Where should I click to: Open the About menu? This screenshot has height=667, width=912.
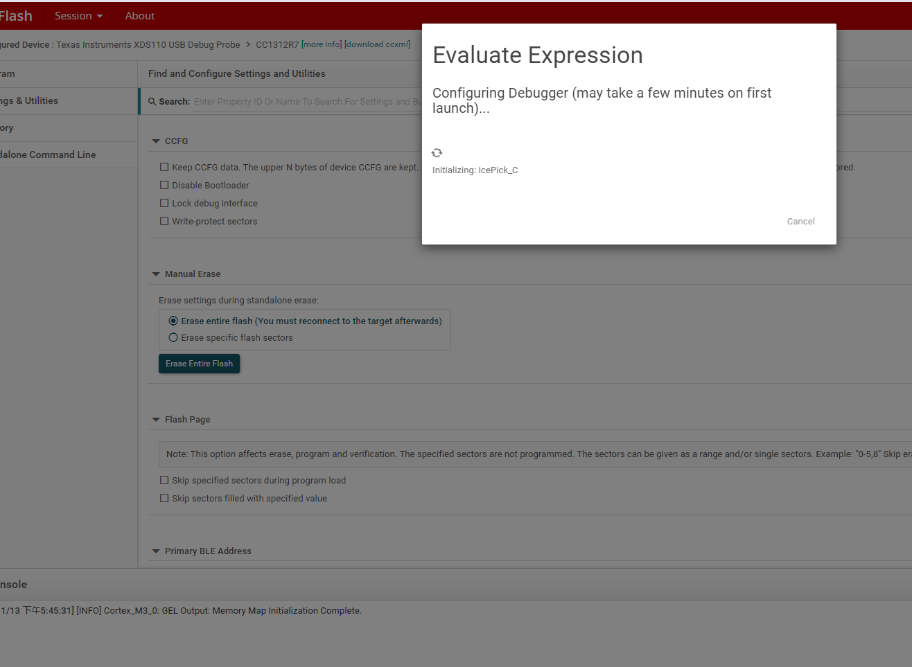tap(140, 16)
